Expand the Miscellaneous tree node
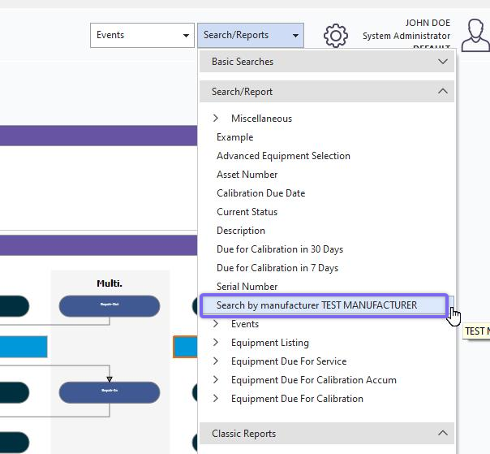 coord(216,119)
